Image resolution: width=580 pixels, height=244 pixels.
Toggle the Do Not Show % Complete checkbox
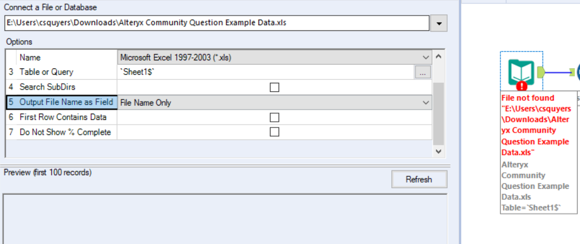(274, 132)
